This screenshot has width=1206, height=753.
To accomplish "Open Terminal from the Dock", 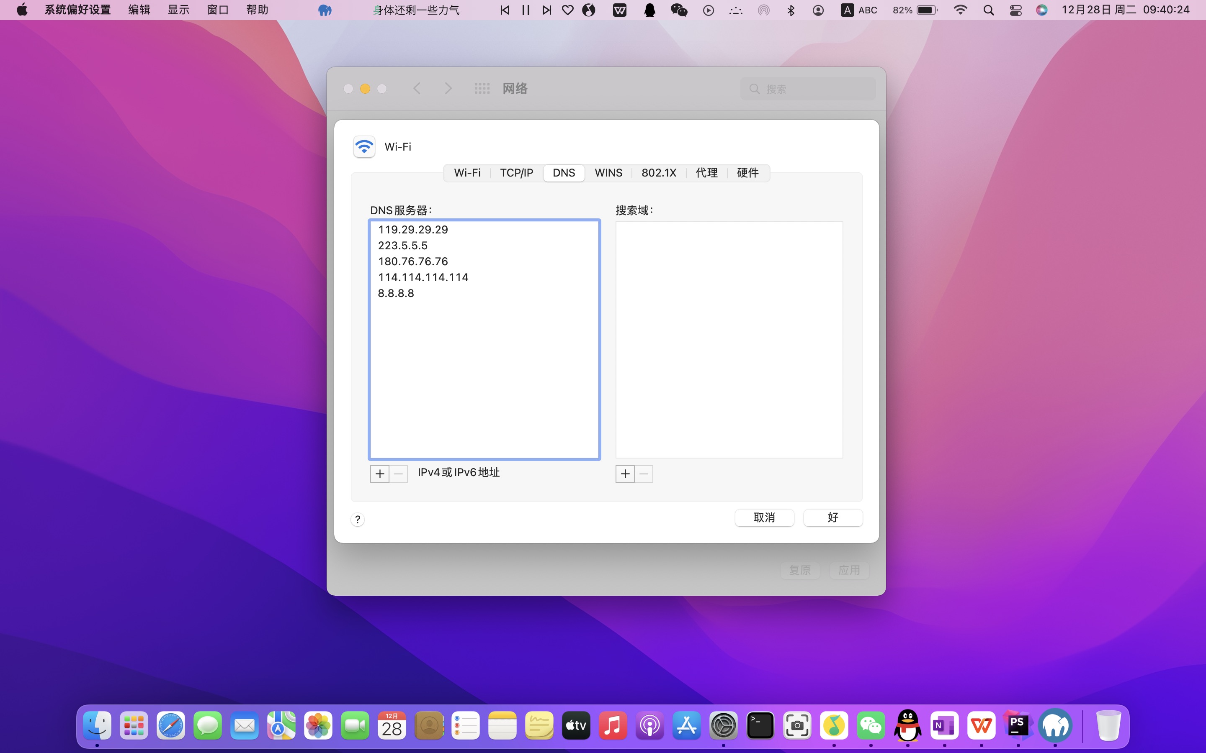I will [x=760, y=726].
